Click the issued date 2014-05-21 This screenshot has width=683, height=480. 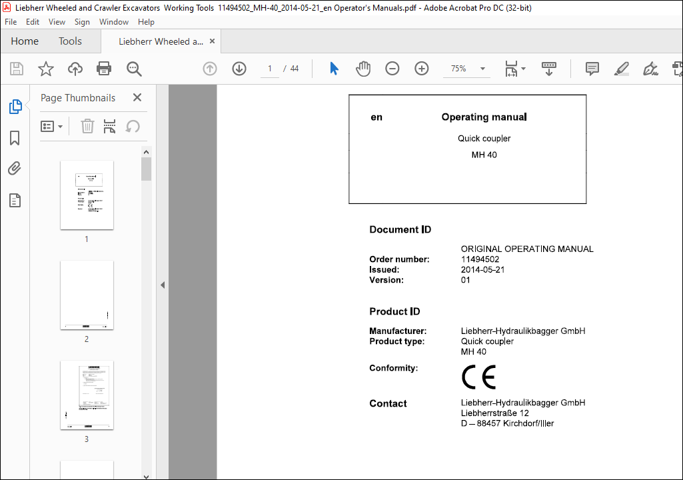[482, 269]
